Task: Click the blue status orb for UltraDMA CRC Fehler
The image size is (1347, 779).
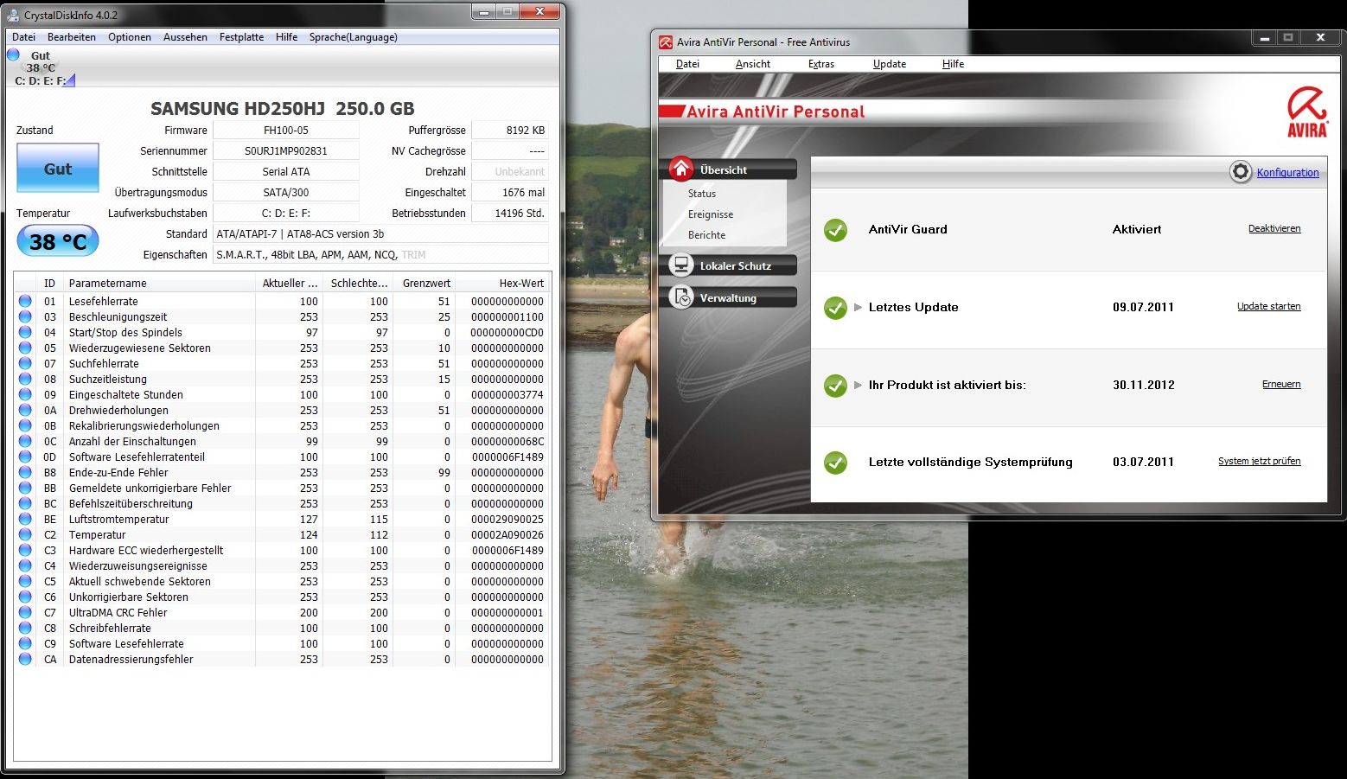Action: tap(25, 612)
